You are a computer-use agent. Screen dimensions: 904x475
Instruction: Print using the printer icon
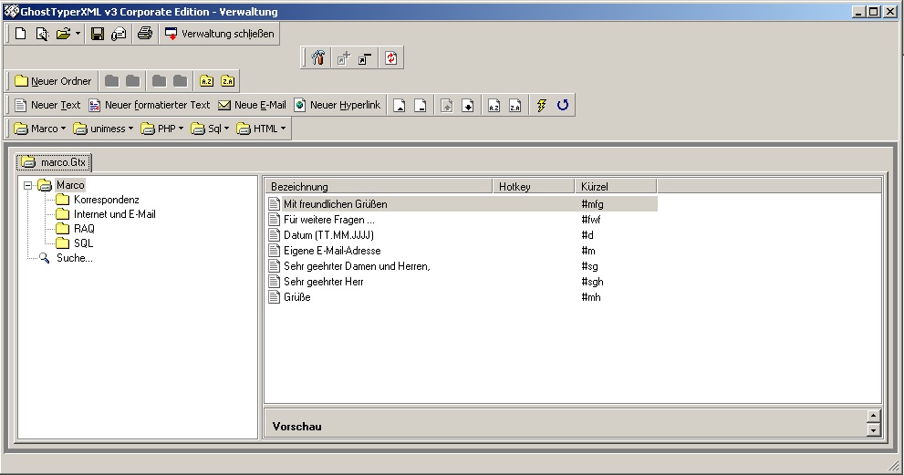tap(145, 34)
